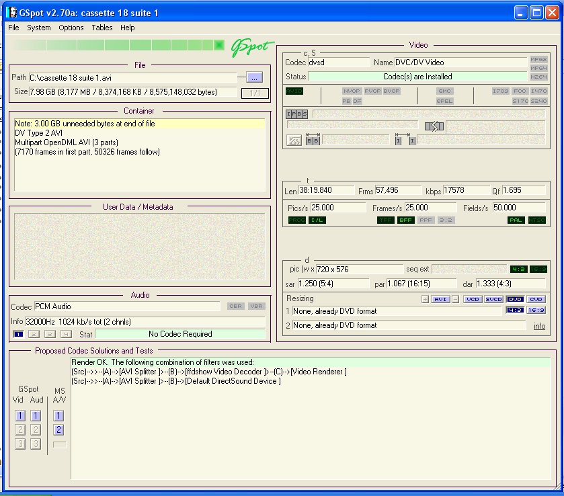
Task: Click the H264 indicator in Video panel
Action: coord(538,77)
